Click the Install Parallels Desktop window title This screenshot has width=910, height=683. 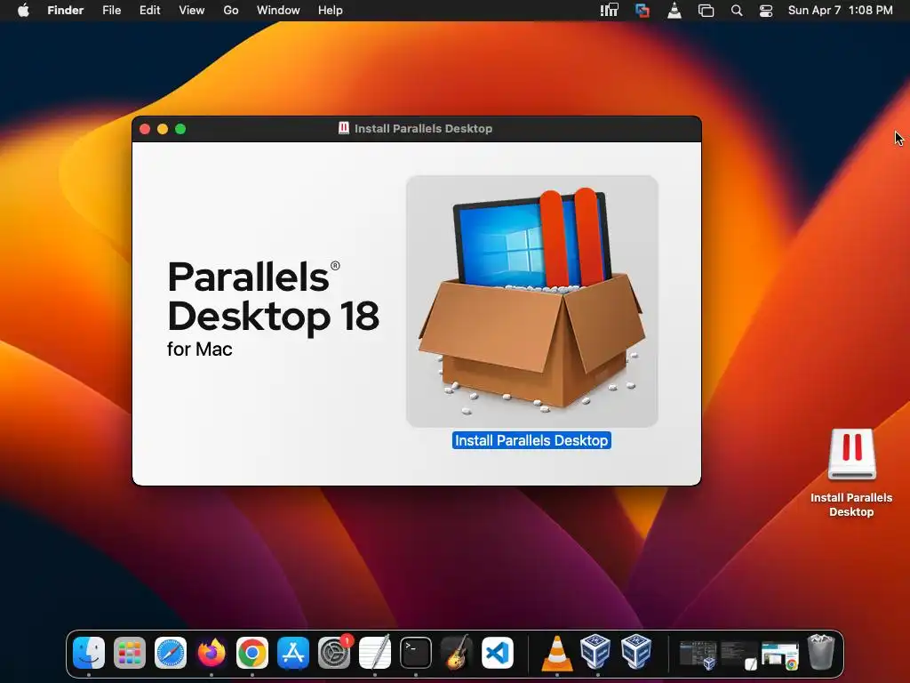(x=423, y=128)
